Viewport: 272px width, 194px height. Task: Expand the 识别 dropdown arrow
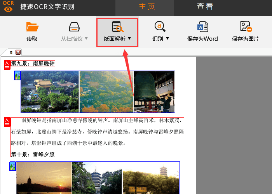(x=167, y=39)
